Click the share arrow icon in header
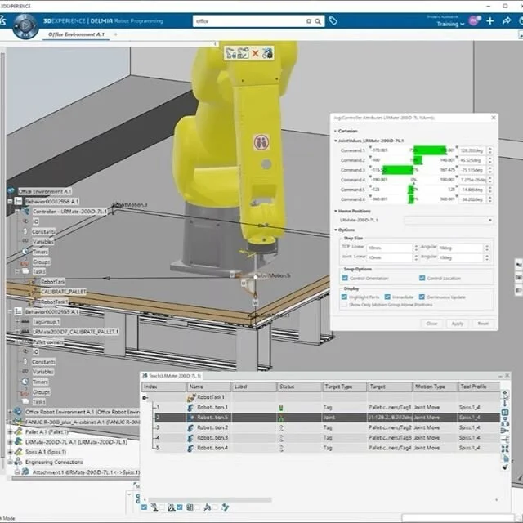Image resolution: width=523 pixels, height=523 pixels. (x=507, y=21)
